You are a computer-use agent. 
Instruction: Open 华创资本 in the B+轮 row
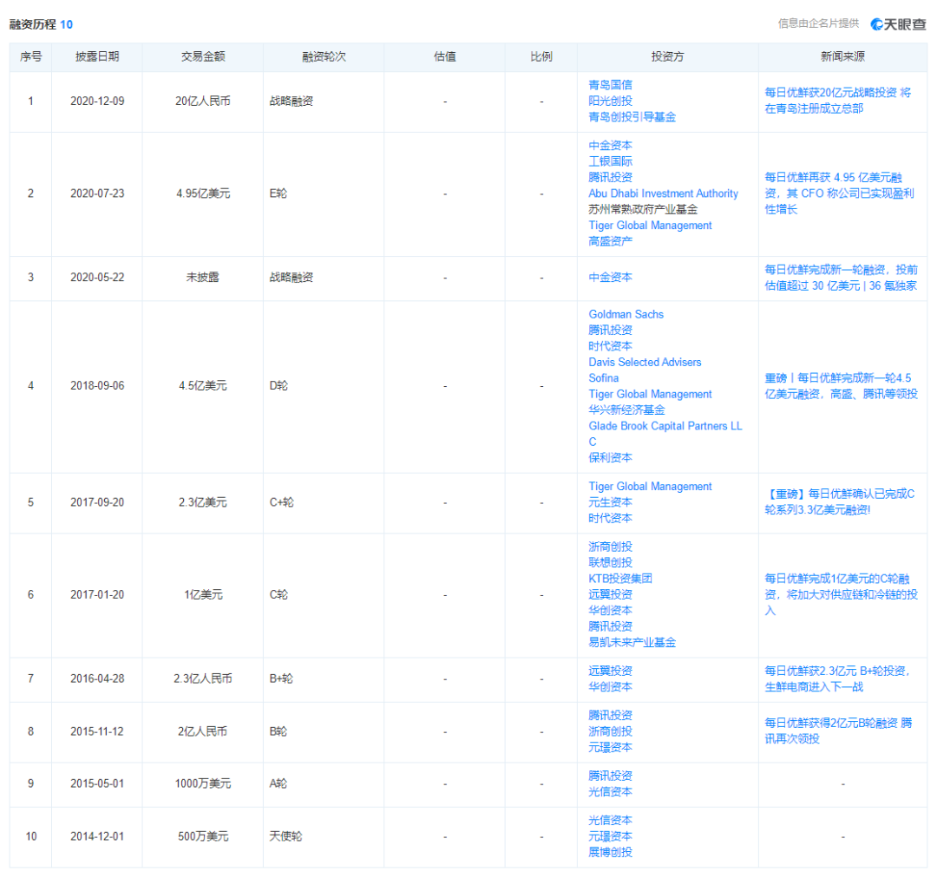610,687
